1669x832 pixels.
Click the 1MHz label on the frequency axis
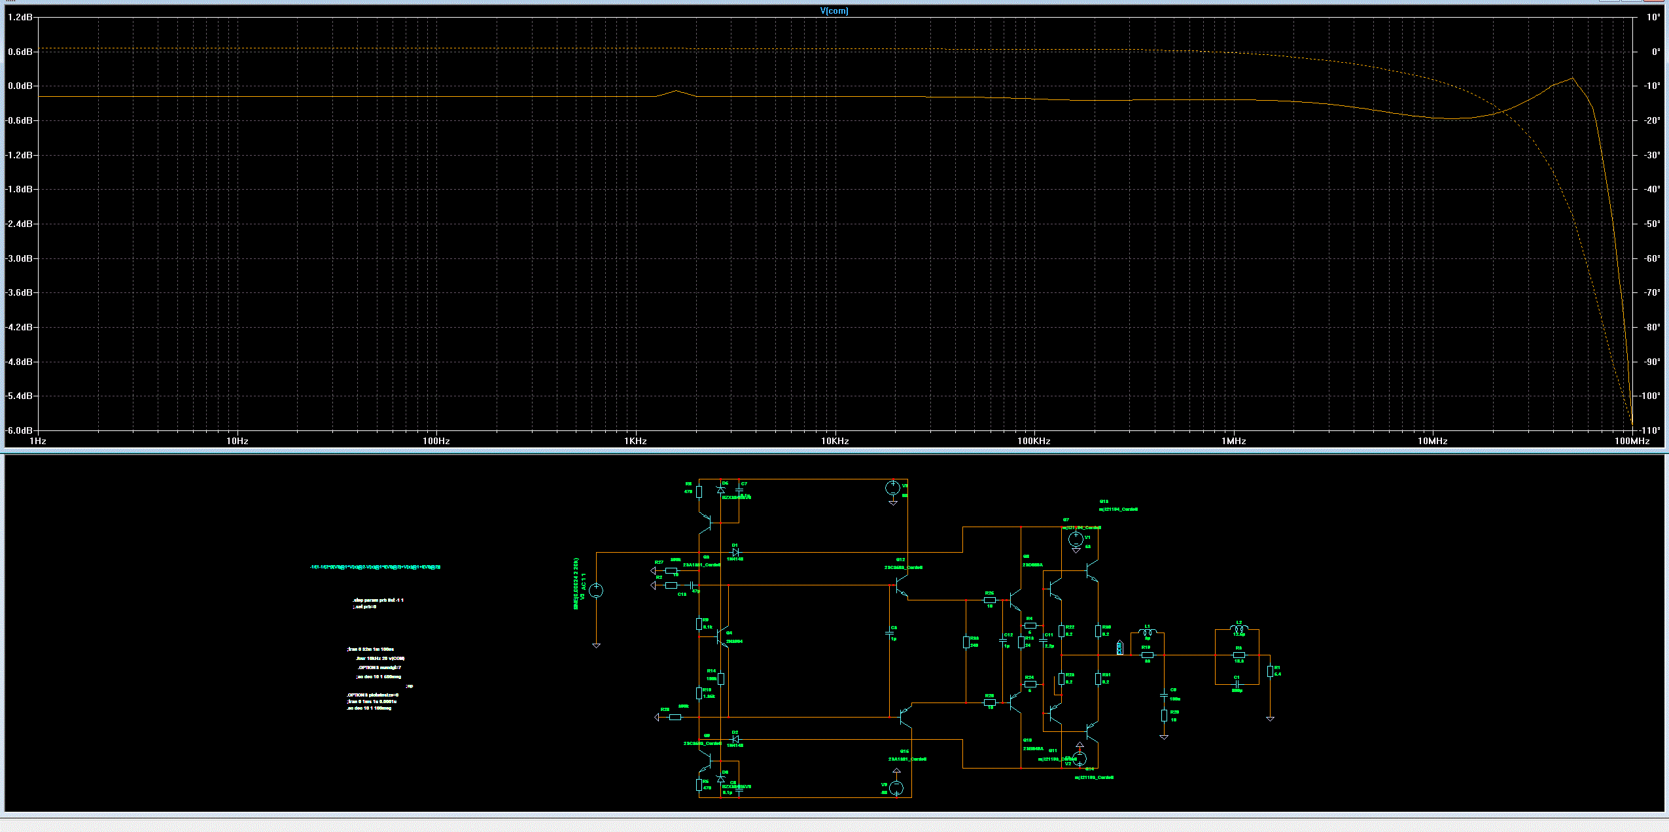click(x=1233, y=441)
